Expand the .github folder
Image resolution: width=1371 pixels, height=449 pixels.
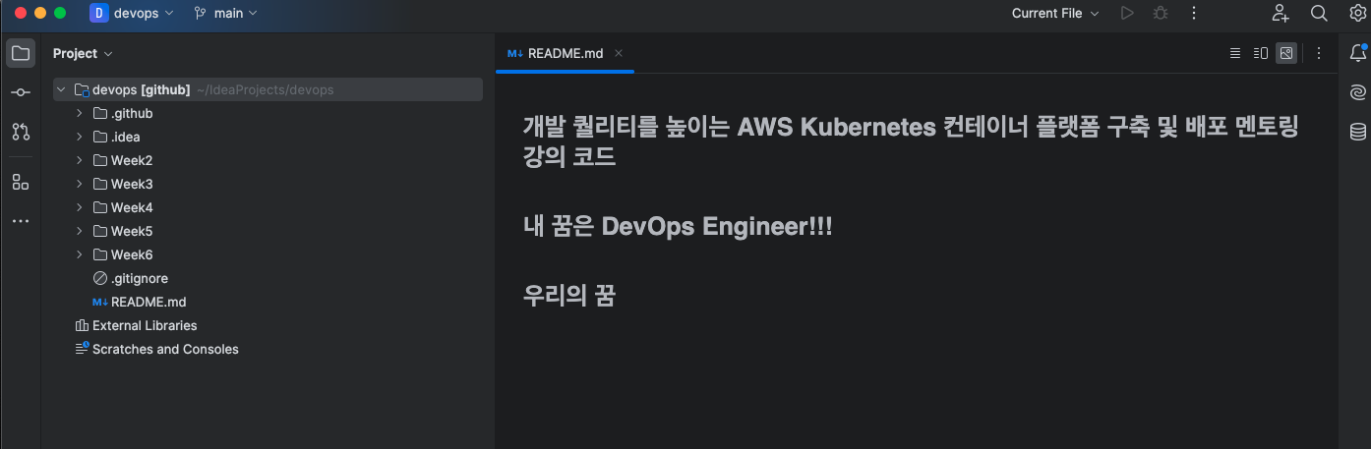coord(80,113)
